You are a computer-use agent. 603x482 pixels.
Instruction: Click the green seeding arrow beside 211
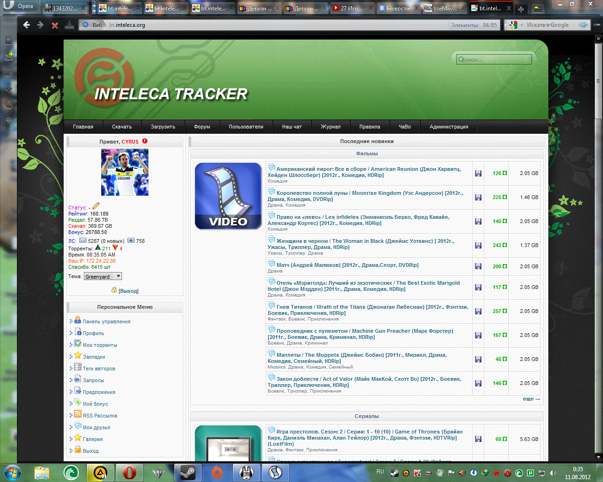[98, 248]
